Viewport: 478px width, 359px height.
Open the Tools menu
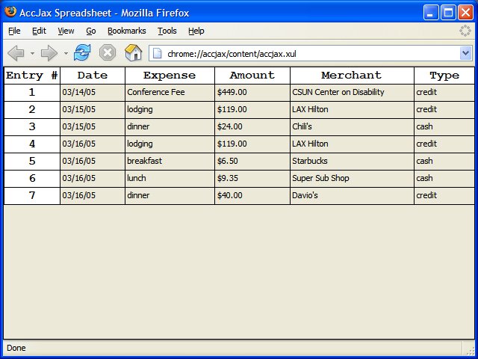(167, 31)
